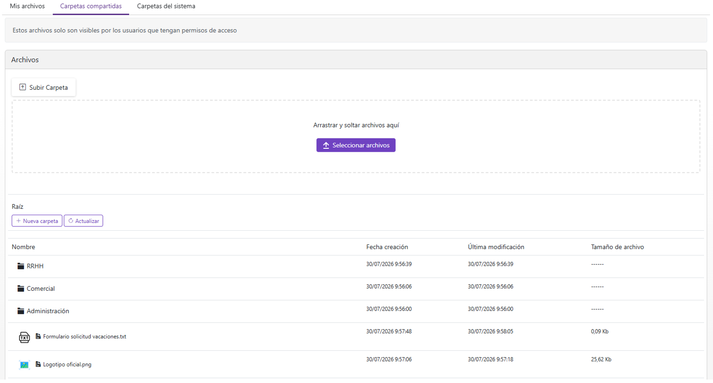Click document icon beside Logotipo oficial.png
This screenshot has height=383, width=713.
[38, 364]
